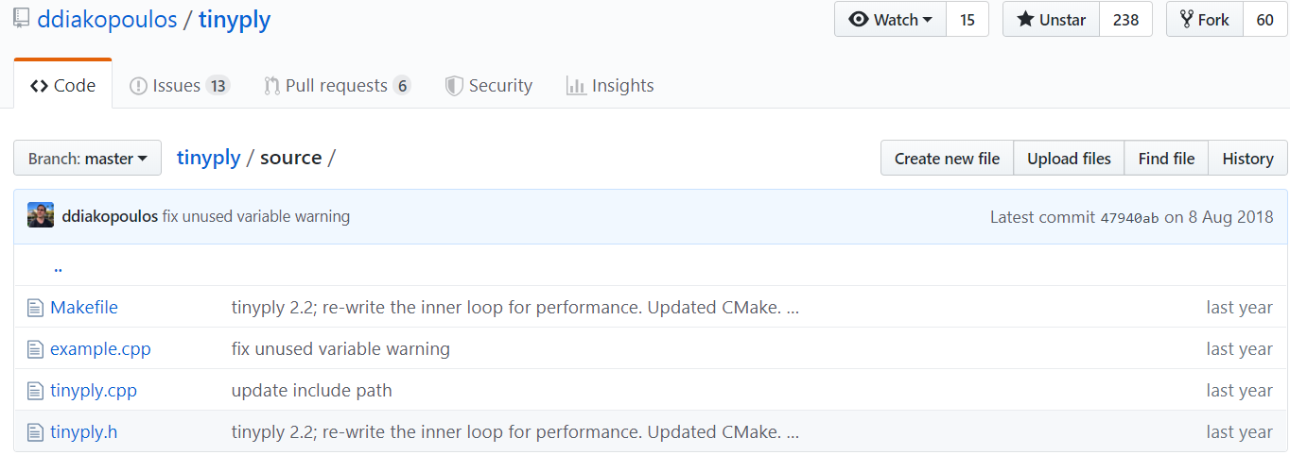Click the repository book icon
Viewport: 1290px width, 455px height.
click(x=21, y=20)
